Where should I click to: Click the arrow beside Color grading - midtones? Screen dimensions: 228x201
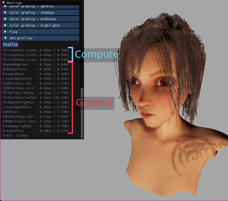click(5, 19)
